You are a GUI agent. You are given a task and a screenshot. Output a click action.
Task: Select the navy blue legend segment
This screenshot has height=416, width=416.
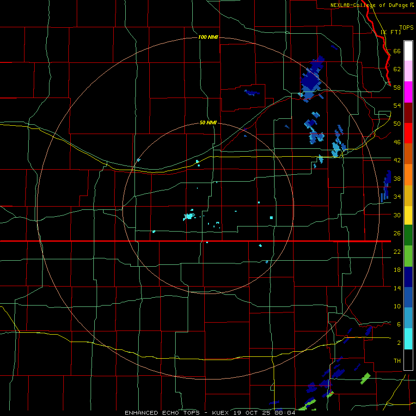pos(408,277)
